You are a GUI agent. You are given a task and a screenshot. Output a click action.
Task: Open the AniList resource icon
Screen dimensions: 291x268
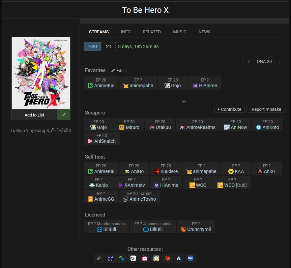pyautogui.click(x=179, y=258)
